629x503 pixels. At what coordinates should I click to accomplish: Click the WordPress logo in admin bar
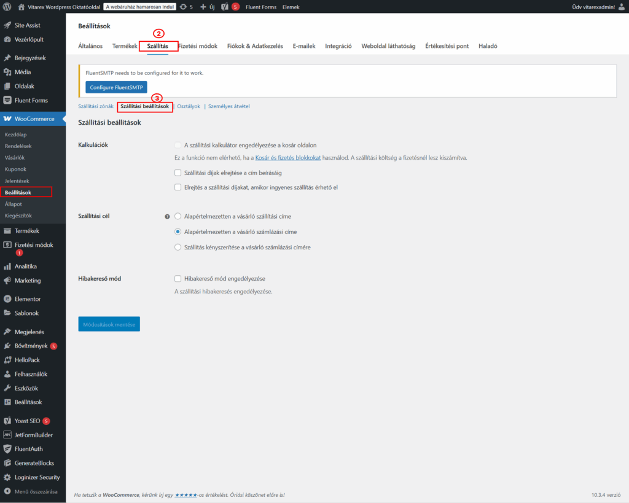[x=7, y=7]
